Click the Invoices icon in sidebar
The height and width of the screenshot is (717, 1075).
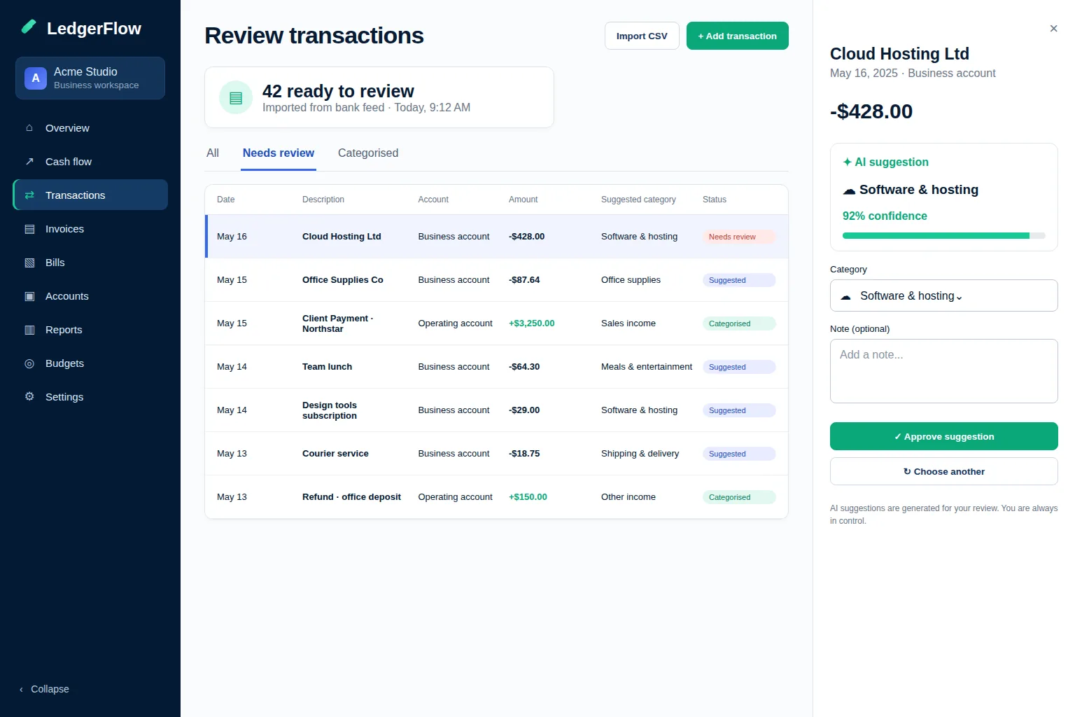(x=29, y=229)
